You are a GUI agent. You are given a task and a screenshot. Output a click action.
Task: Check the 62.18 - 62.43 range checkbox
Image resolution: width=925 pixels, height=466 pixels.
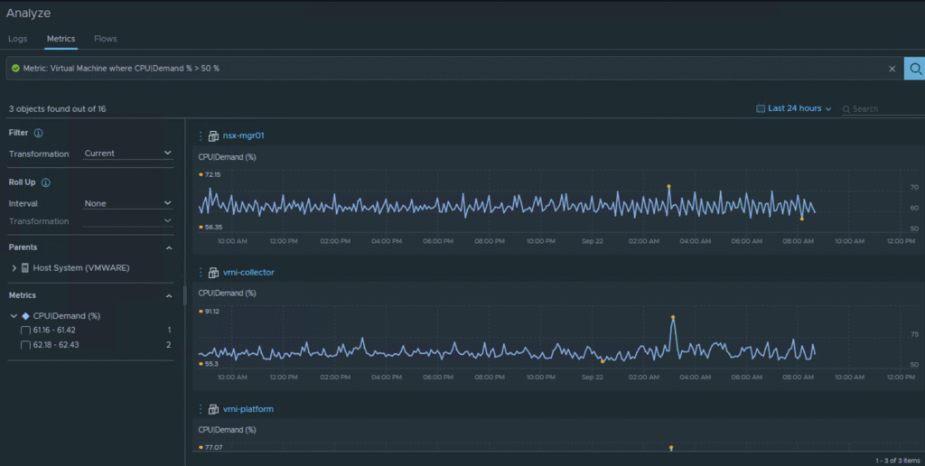[x=25, y=345]
